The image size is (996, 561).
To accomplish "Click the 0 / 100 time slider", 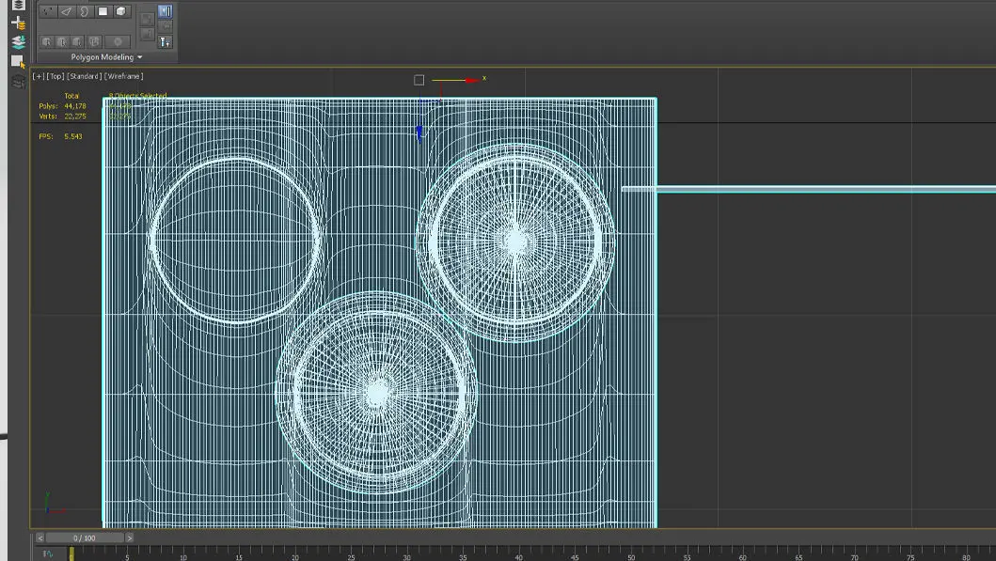I will pyautogui.click(x=85, y=538).
